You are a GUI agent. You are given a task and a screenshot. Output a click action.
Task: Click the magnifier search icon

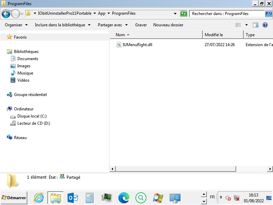click(x=269, y=13)
